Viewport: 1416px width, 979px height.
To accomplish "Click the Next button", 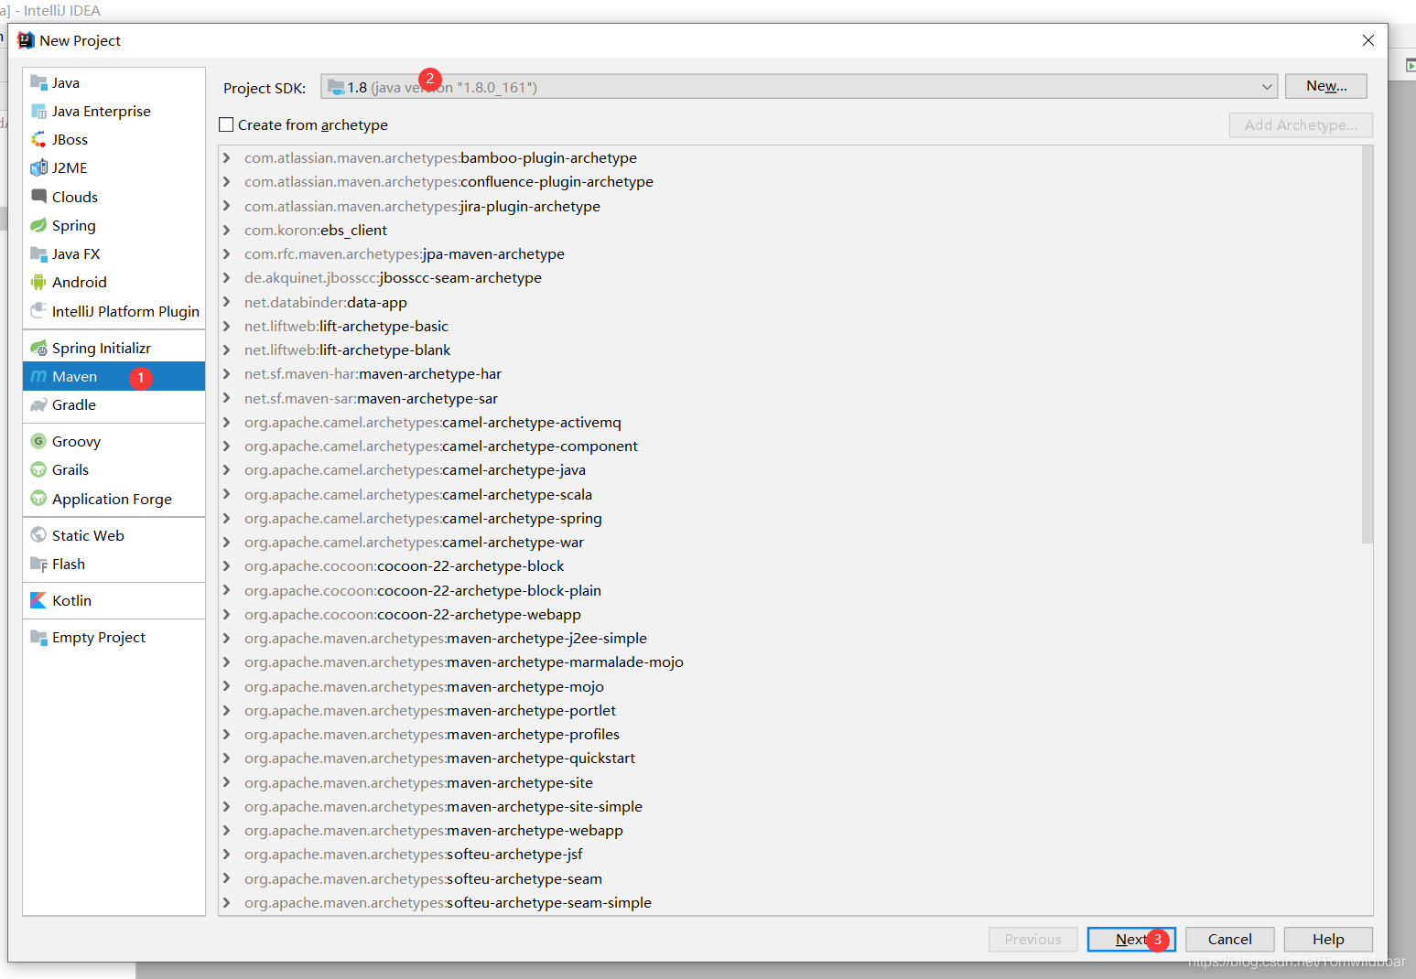I will [x=1131, y=940].
